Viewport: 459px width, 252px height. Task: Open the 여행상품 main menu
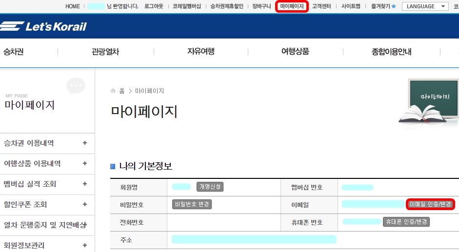pos(295,52)
